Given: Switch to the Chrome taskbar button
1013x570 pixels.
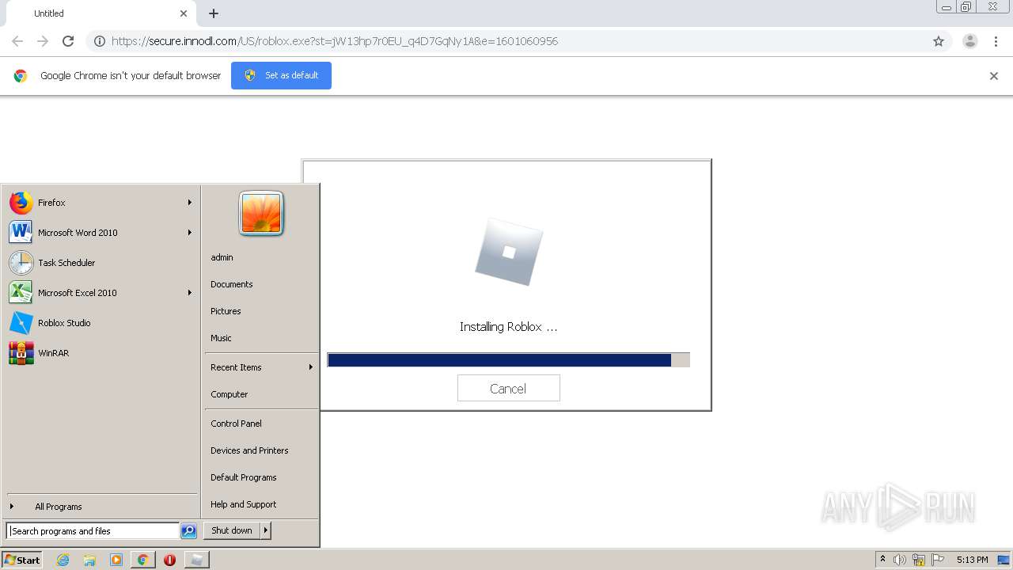Looking at the screenshot, I should 142,560.
